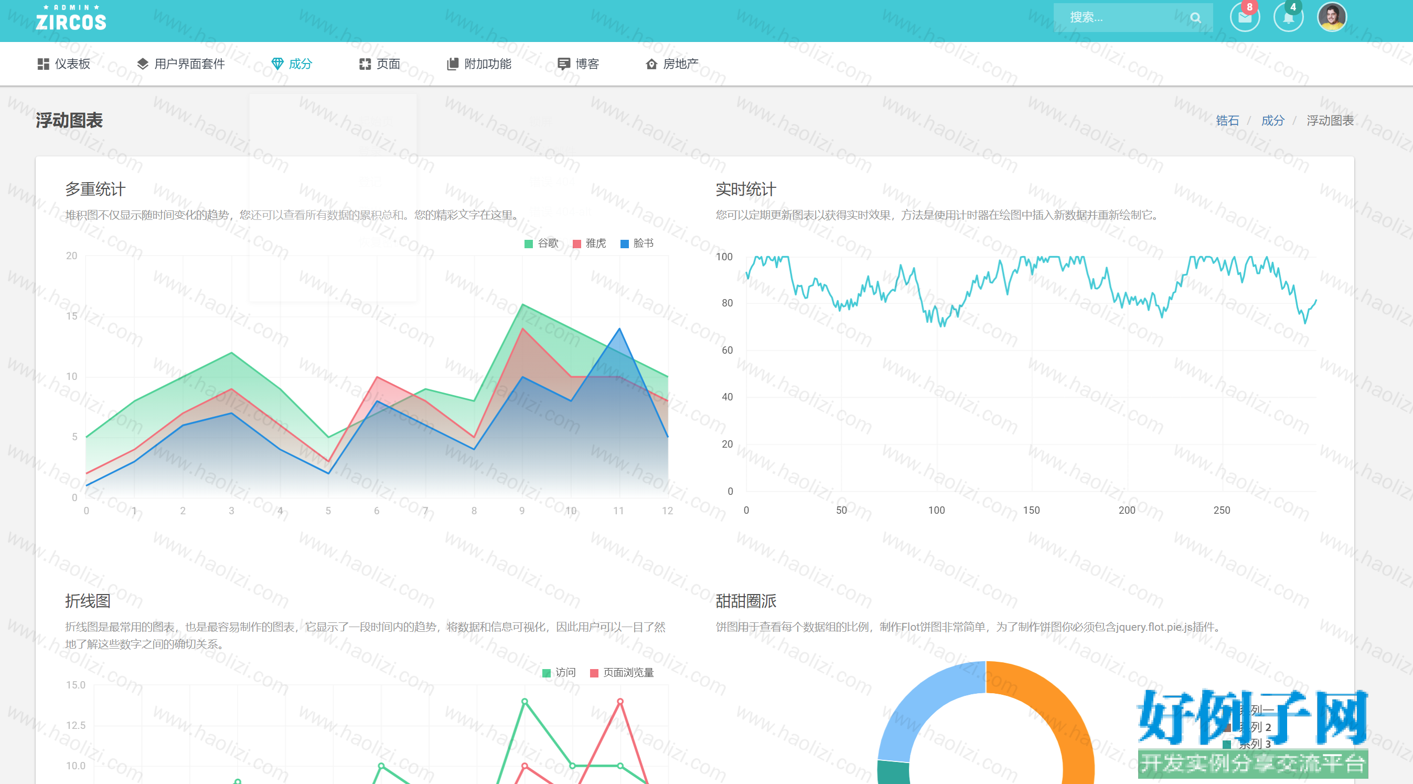This screenshot has height=784, width=1413.
Task: Click the 仪表板 dashboard grid icon
Action: [x=43, y=64]
